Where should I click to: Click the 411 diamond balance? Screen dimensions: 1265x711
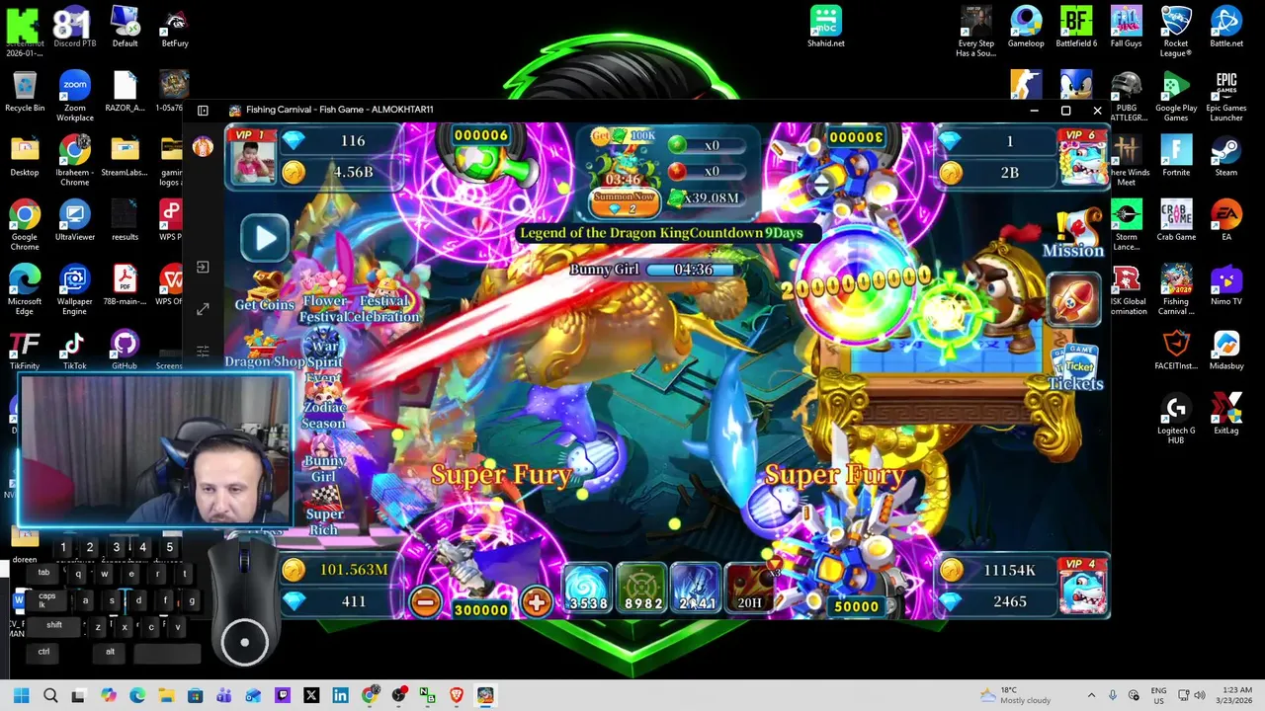(x=337, y=600)
